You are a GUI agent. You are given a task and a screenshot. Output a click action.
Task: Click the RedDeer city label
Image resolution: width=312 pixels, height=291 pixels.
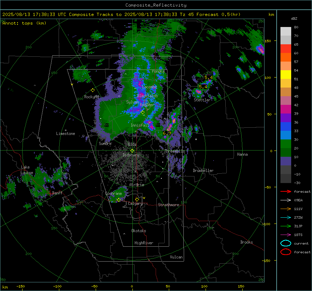point(147,105)
